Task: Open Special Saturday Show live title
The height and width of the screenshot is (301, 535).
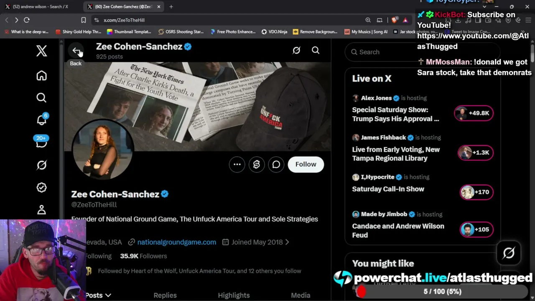Action: (x=395, y=114)
